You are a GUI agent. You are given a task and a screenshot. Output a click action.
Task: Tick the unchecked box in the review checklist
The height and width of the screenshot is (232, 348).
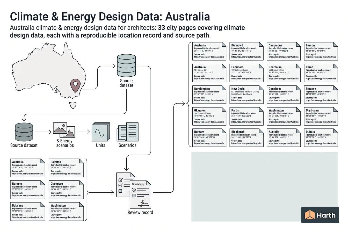(120, 191)
